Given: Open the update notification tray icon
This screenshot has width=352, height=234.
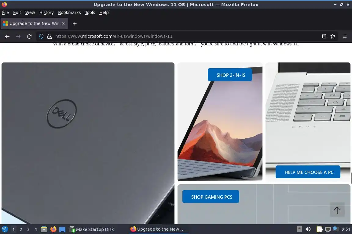Looking at the screenshot, I should tap(335, 229).
